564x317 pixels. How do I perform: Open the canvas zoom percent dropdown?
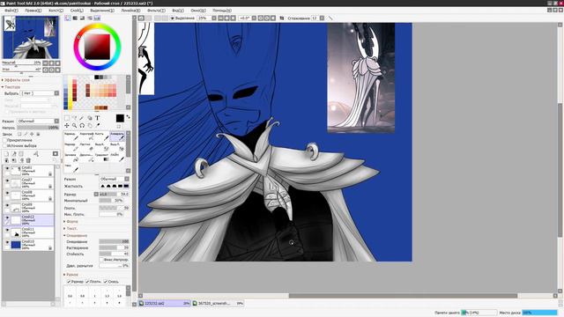[213, 18]
